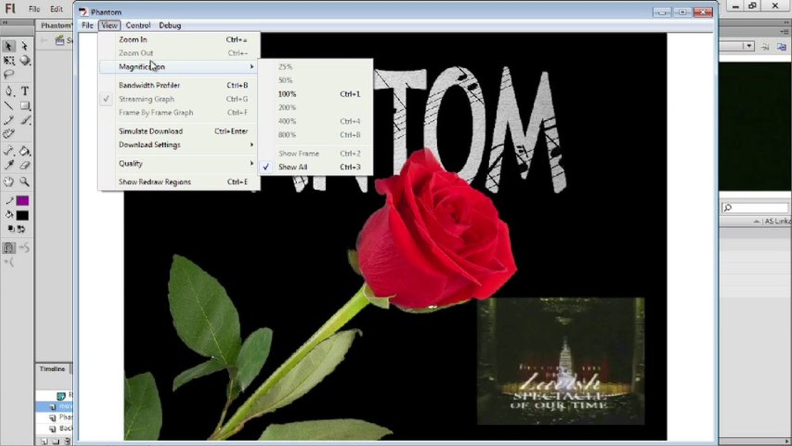Set magnification to 800%
The height and width of the screenshot is (446, 792).
(x=315, y=135)
